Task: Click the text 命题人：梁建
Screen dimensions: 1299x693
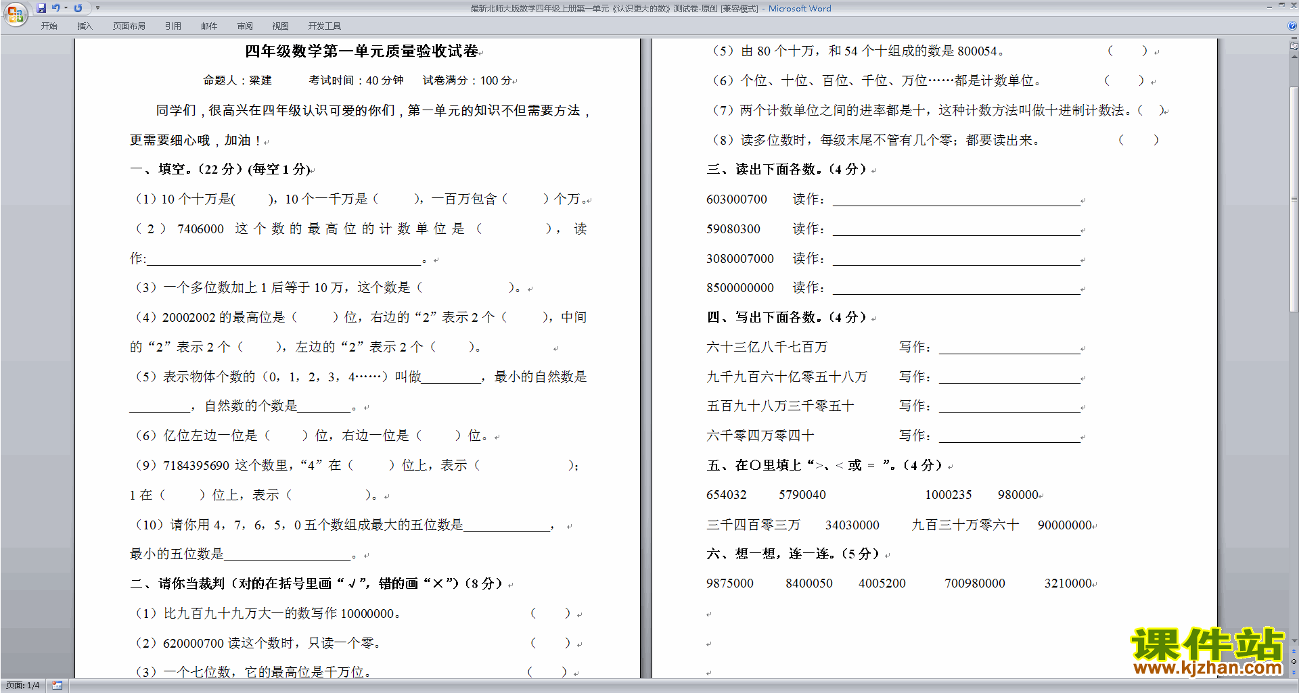Action: click(237, 80)
